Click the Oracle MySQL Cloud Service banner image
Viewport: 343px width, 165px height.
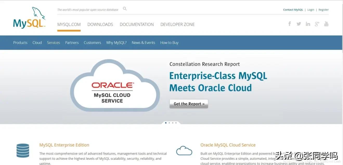[x=115, y=86]
